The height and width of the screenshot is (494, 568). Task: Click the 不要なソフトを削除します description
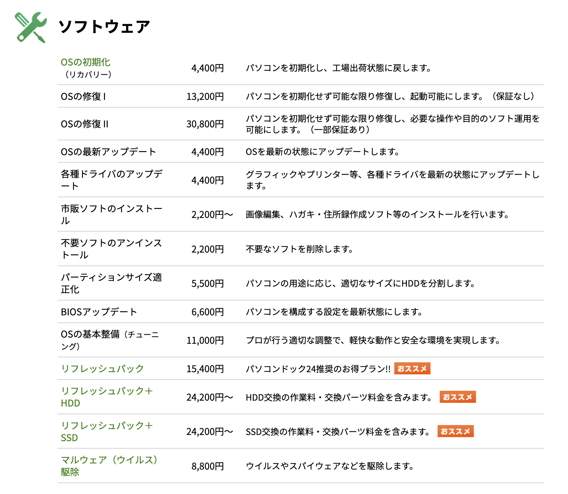tap(299, 249)
